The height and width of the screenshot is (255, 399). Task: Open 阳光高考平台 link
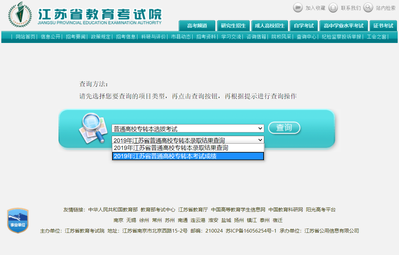[x=321, y=210]
